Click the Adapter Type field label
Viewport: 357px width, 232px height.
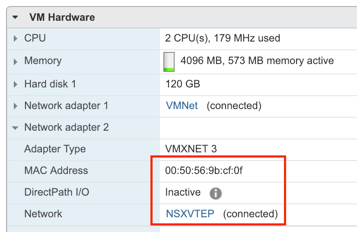click(x=55, y=149)
